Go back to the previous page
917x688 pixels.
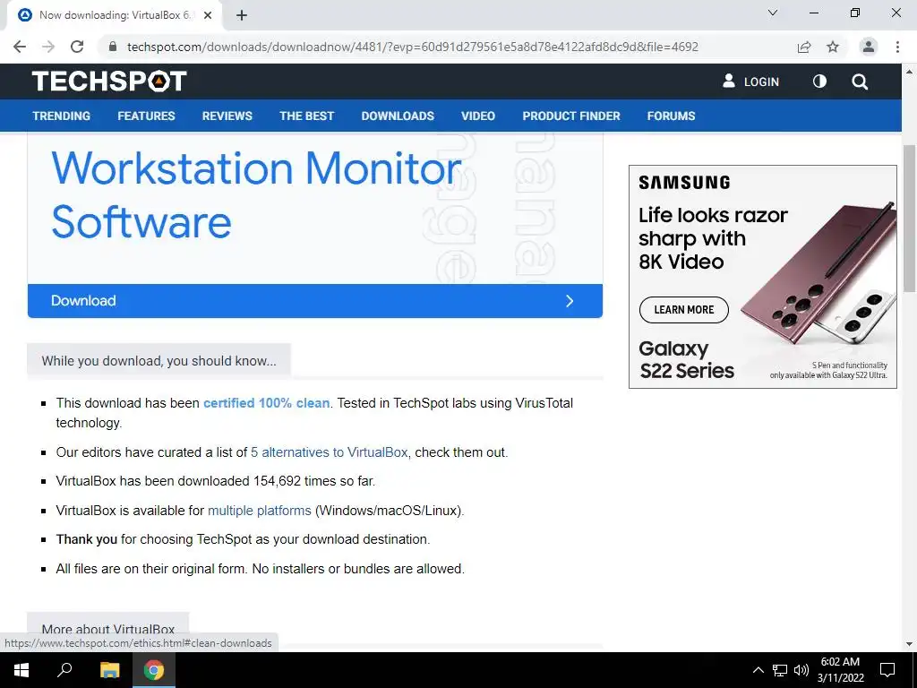point(20,47)
